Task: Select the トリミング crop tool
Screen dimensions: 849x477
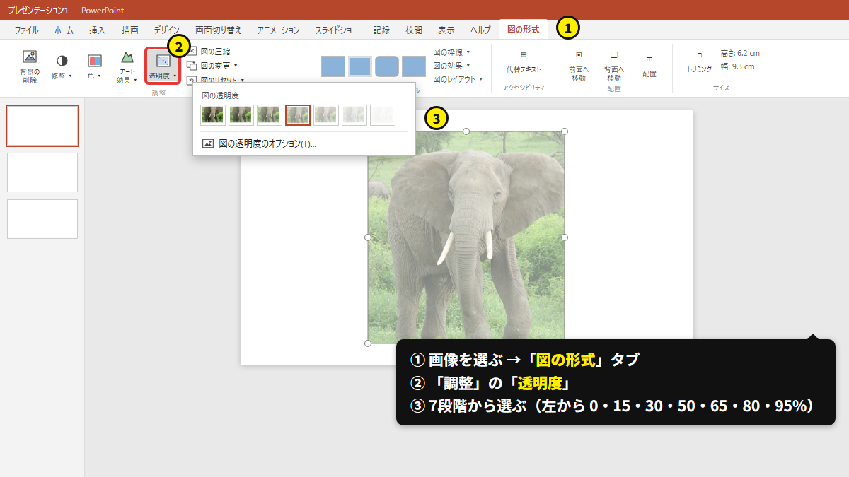Action: (699, 54)
